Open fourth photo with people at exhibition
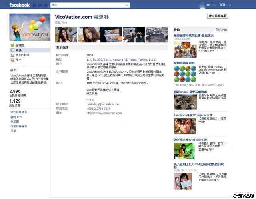Viewport: 256px width, 199px height. (x=134, y=35)
